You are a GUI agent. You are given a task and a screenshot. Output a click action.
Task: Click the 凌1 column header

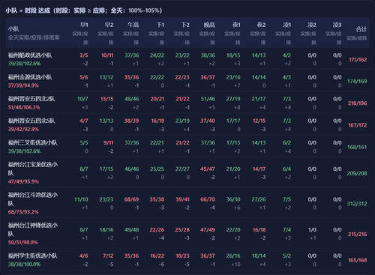click(286, 25)
